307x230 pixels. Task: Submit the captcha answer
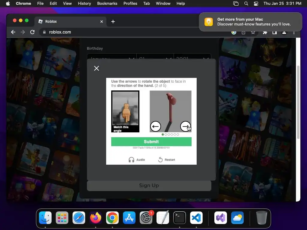[151, 142]
